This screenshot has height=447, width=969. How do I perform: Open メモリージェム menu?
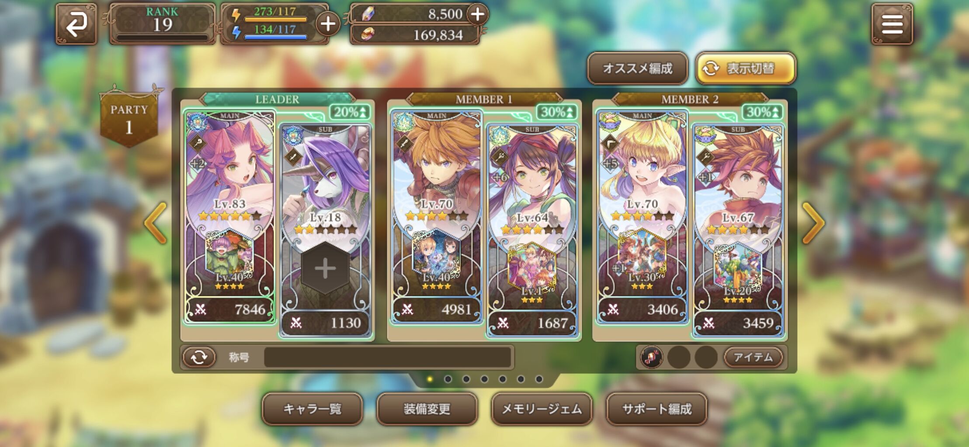[x=542, y=409]
